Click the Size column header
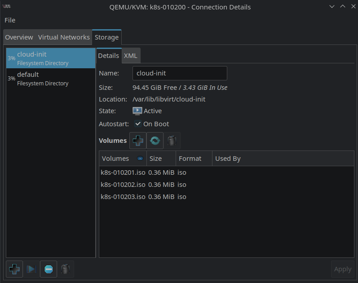The width and height of the screenshot is (358, 283). coord(161,158)
